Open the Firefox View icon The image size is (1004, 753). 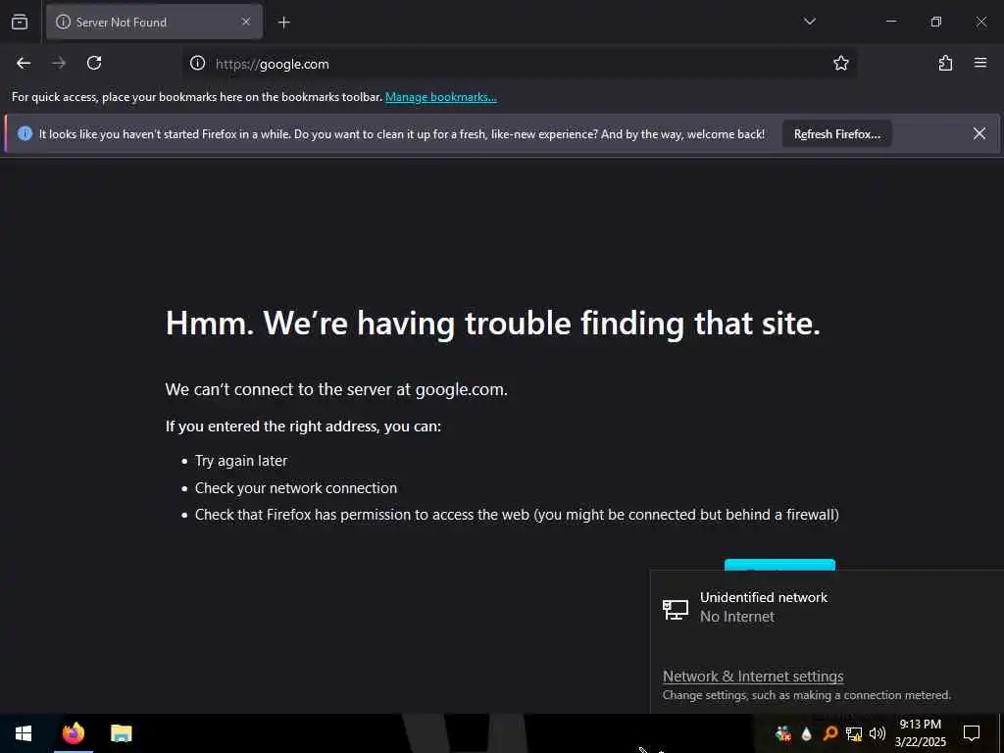20,22
